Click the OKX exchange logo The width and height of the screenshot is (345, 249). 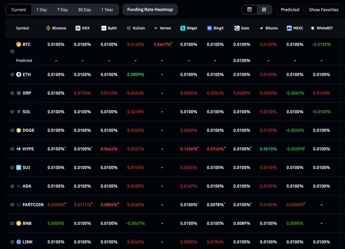78,28
